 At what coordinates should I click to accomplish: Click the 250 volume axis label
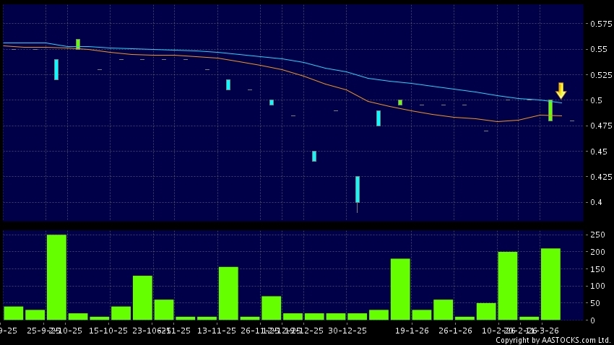[x=597, y=235]
